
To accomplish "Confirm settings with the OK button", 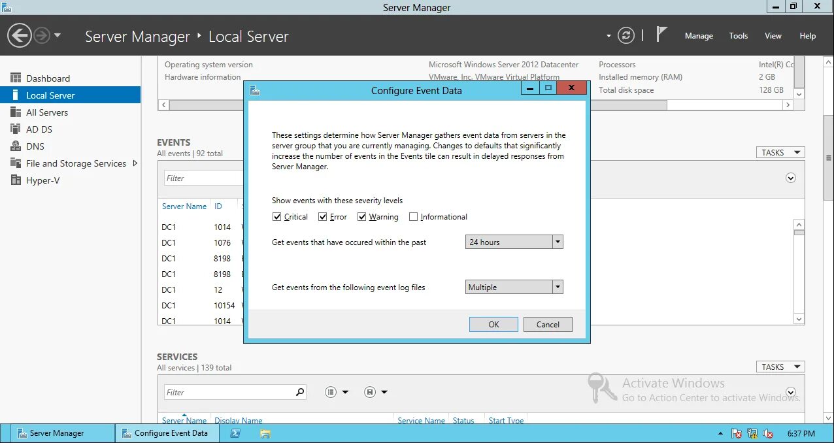I will tap(493, 324).
